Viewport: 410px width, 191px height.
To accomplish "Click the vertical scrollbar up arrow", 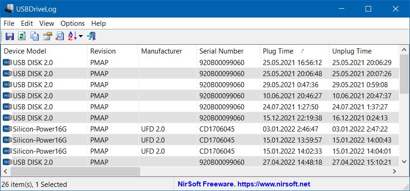I will [x=404, y=50].
